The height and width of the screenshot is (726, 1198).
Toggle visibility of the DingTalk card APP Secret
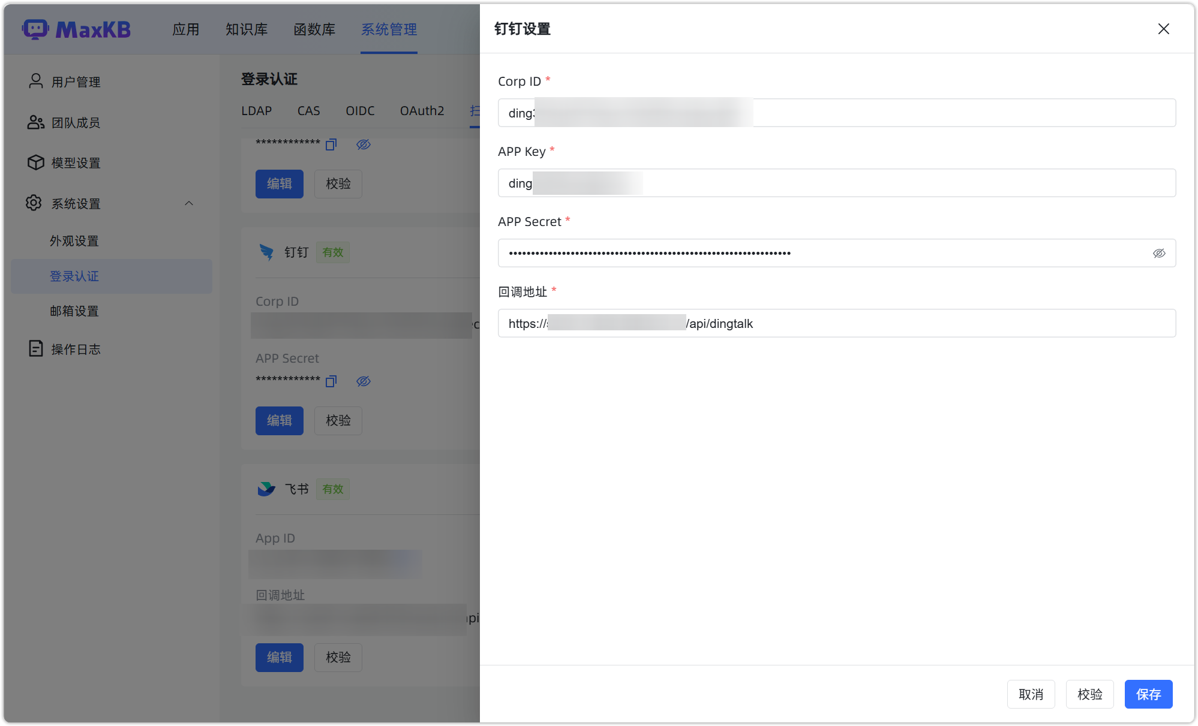coord(364,381)
